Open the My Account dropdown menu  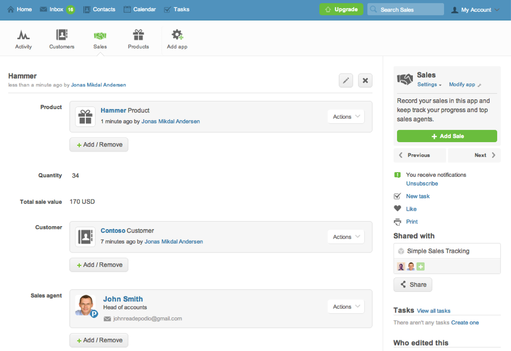click(x=475, y=9)
